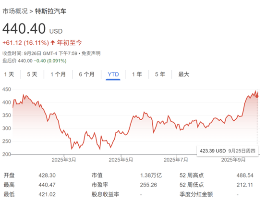
Task: Select the 1 天 time range tab
Action: pos(9,74)
